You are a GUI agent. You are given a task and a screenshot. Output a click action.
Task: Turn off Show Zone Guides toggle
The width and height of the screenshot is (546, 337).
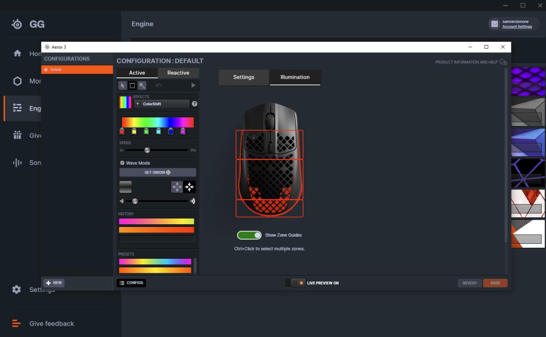click(x=249, y=235)
